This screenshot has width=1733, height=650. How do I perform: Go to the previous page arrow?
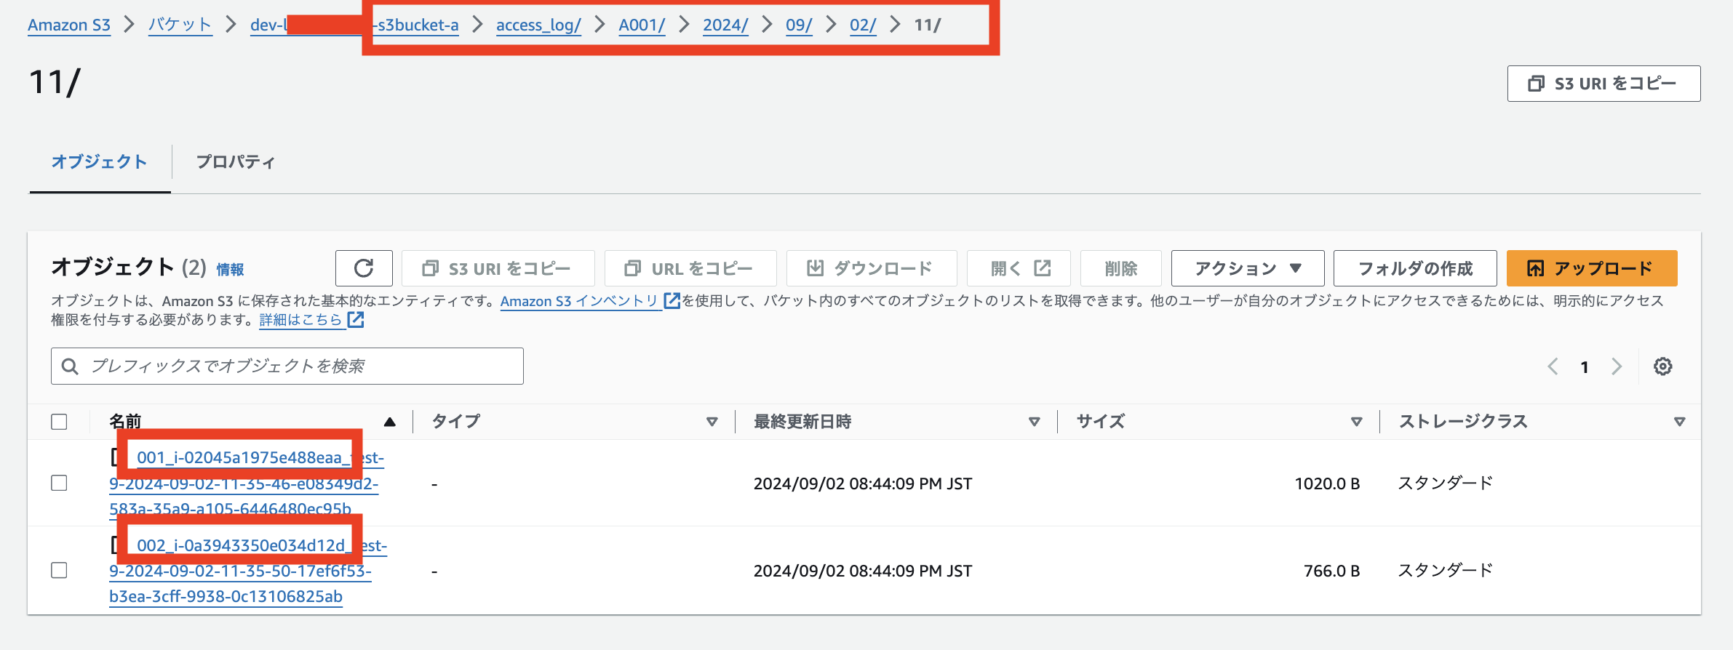coord(1553,366)
